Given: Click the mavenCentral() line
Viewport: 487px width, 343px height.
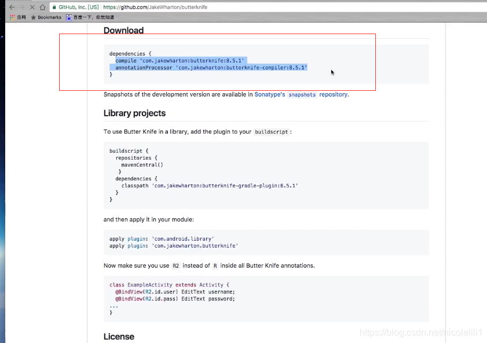Looking at the screenshot, I should pos(142,165).
